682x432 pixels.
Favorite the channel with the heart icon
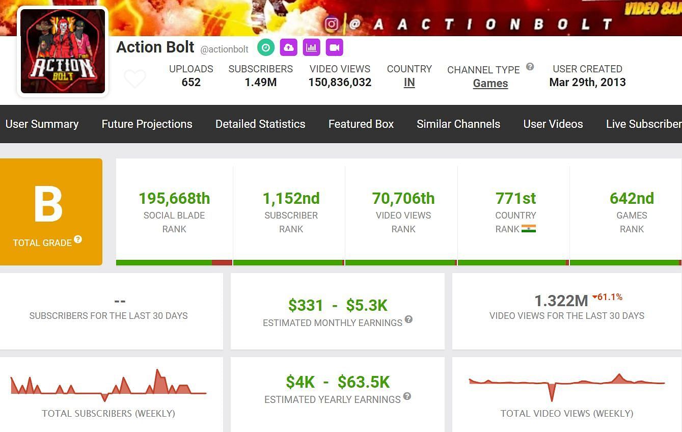[x=135, y=79]
